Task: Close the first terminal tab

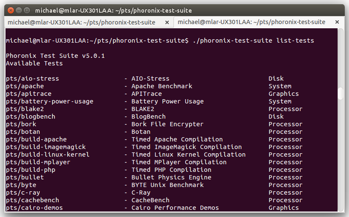Action: 167,22
